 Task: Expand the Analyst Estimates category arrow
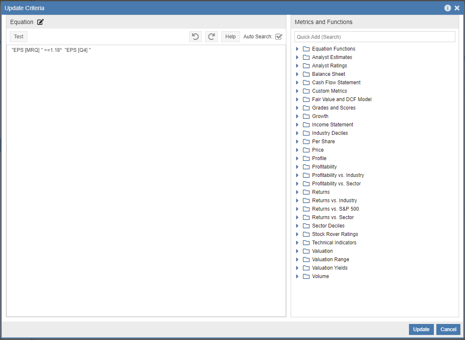point(297,57)
